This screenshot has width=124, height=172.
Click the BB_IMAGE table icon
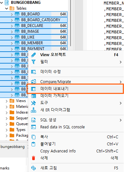click(17, 31)
